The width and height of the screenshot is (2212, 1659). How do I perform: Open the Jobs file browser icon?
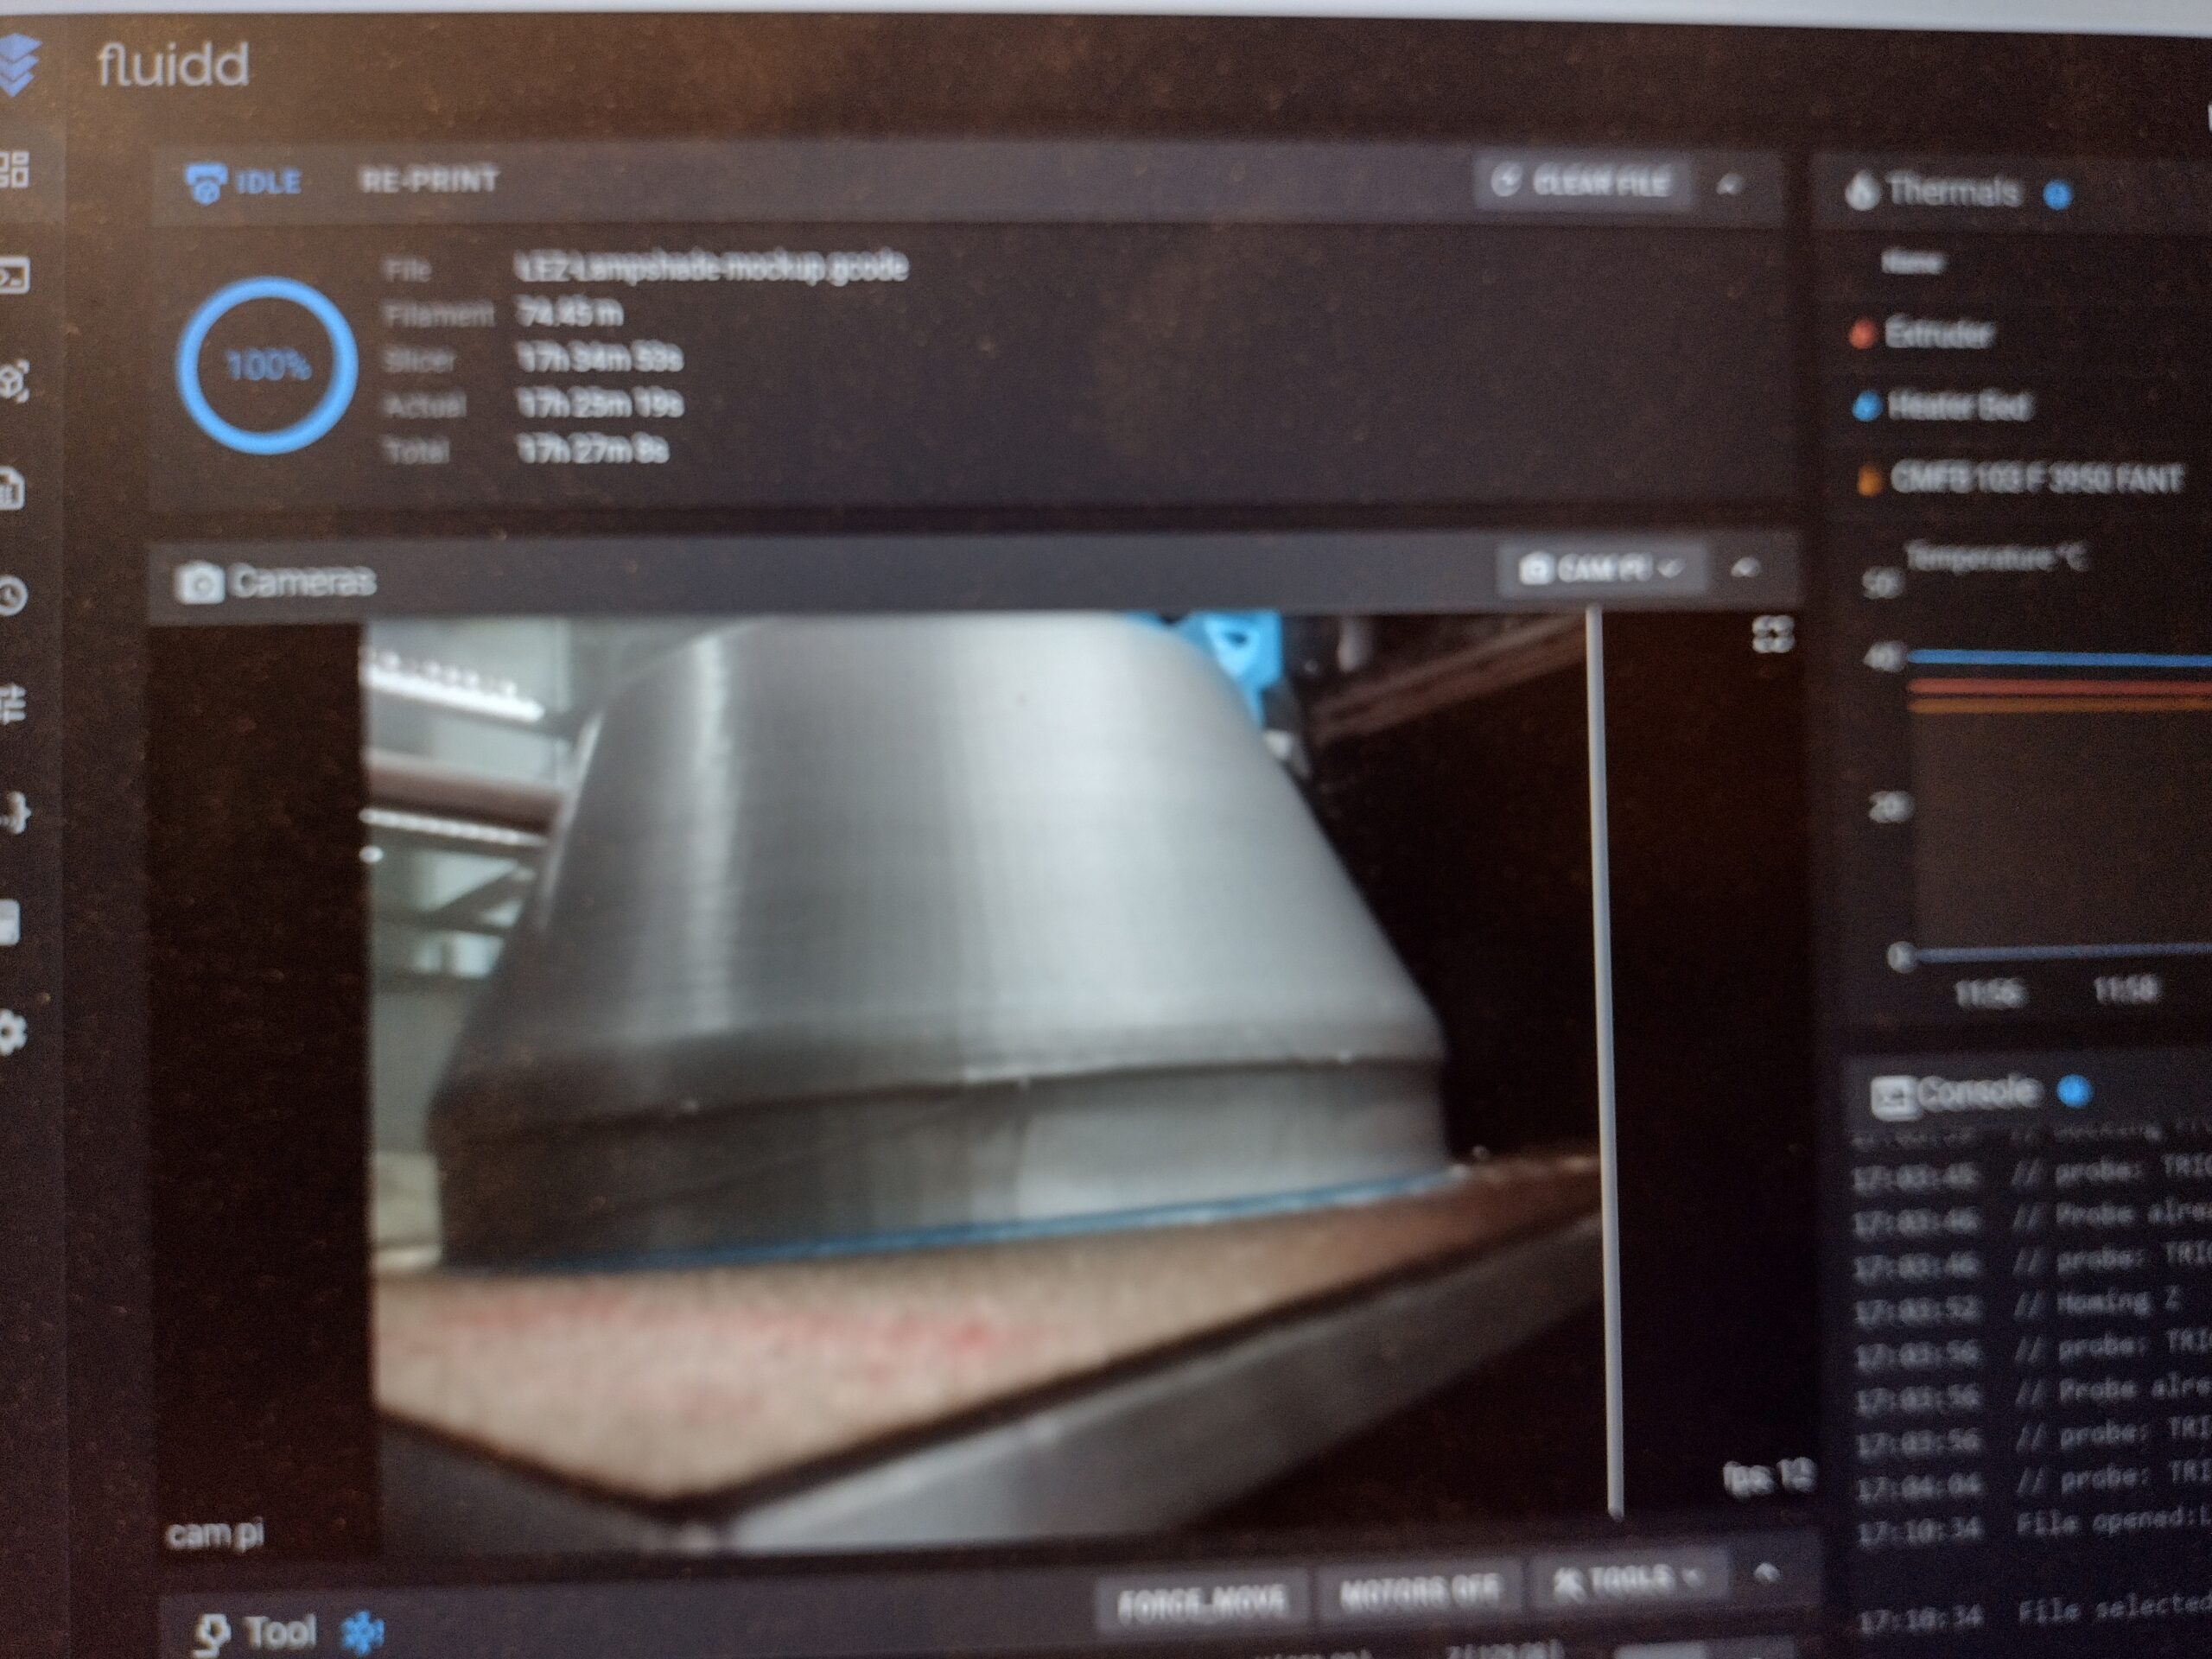coord(12,489)
